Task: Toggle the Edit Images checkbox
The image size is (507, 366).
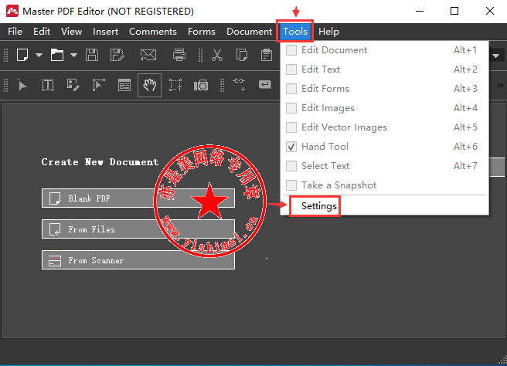Action: (x=291, y=108)
